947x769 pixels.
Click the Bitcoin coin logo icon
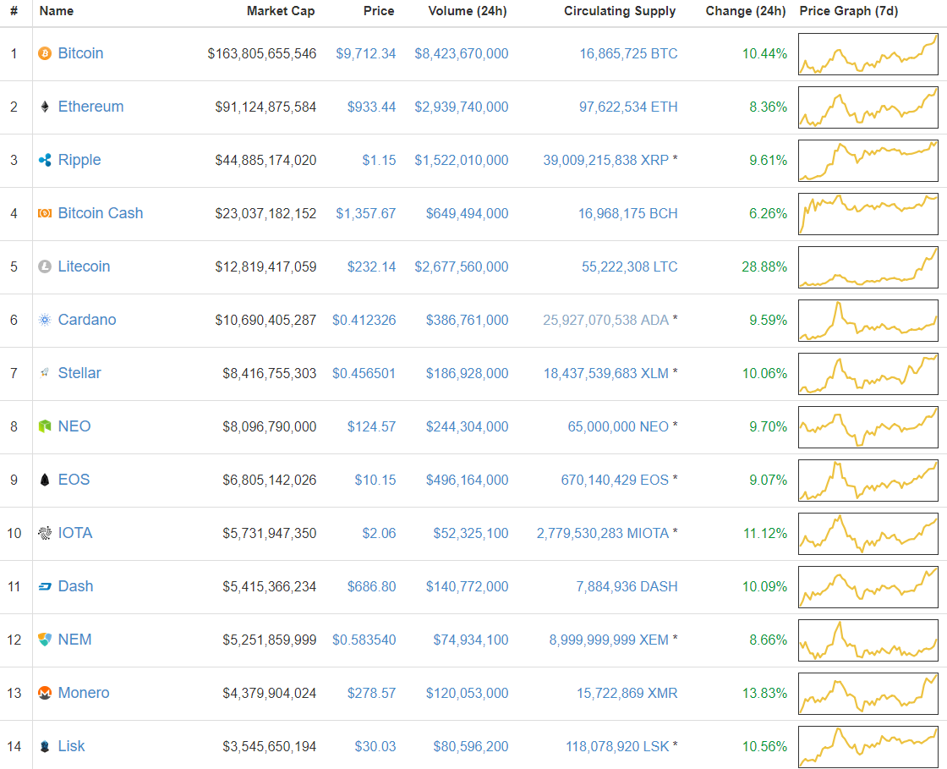pyautogui.click(x=45, y=54)
